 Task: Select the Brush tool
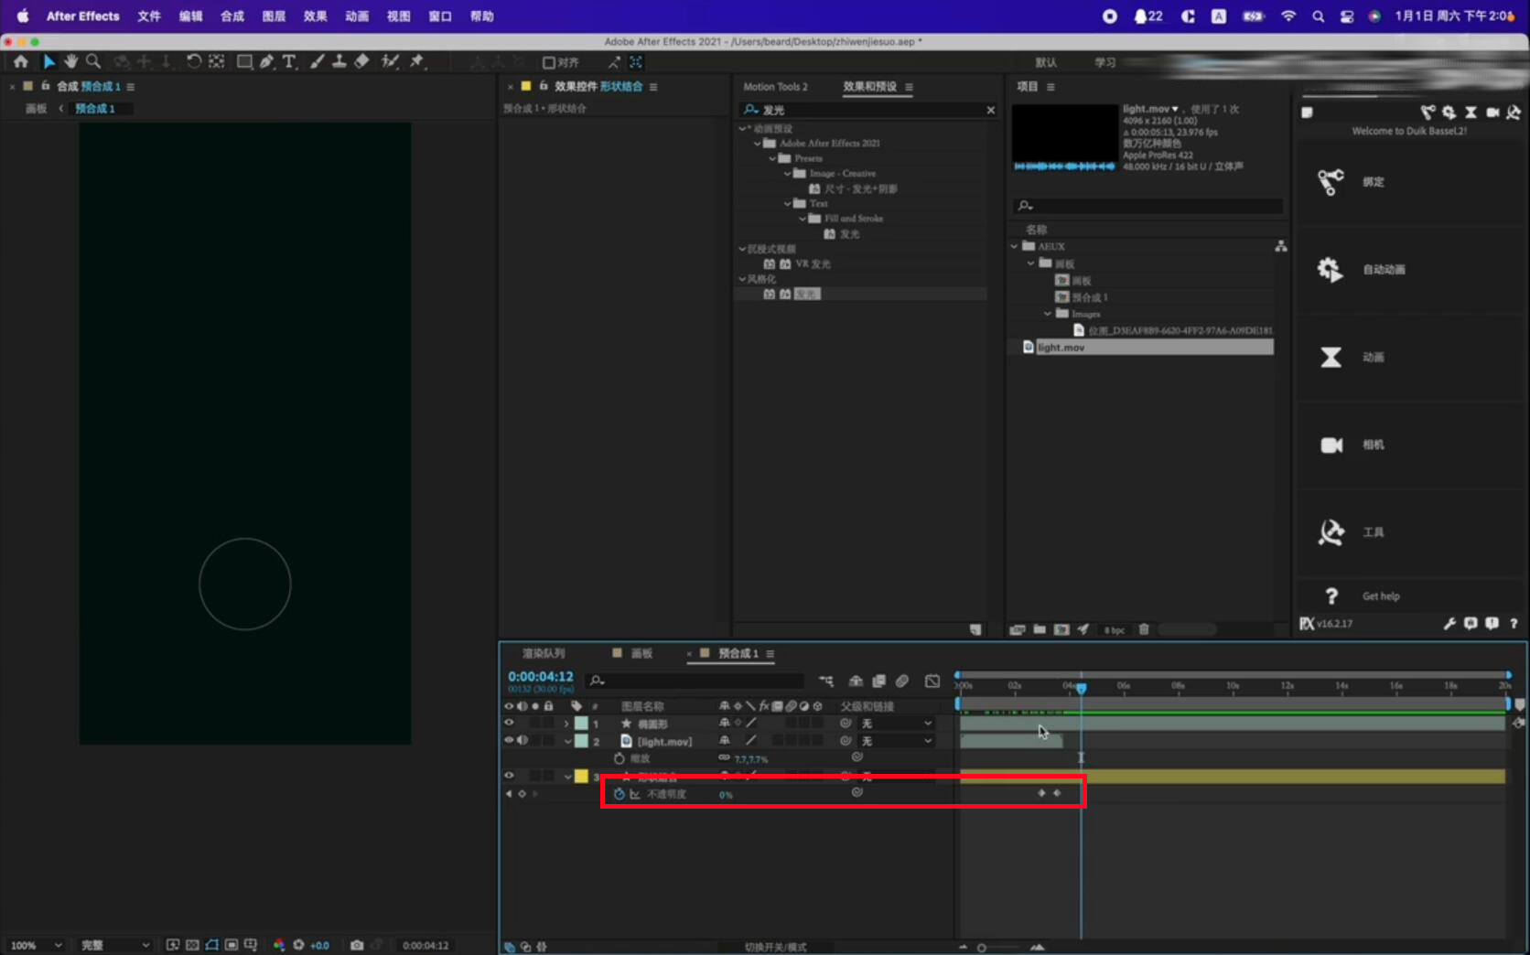pos(317,61)
